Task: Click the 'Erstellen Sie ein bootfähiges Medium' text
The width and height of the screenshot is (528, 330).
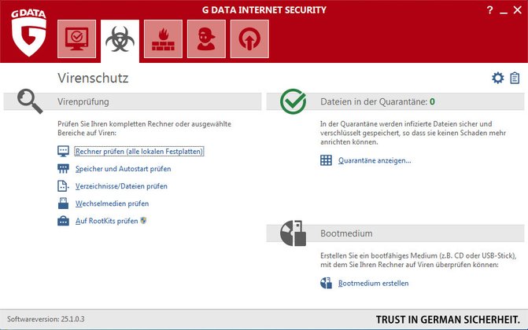Action: (x=418, y=260)
